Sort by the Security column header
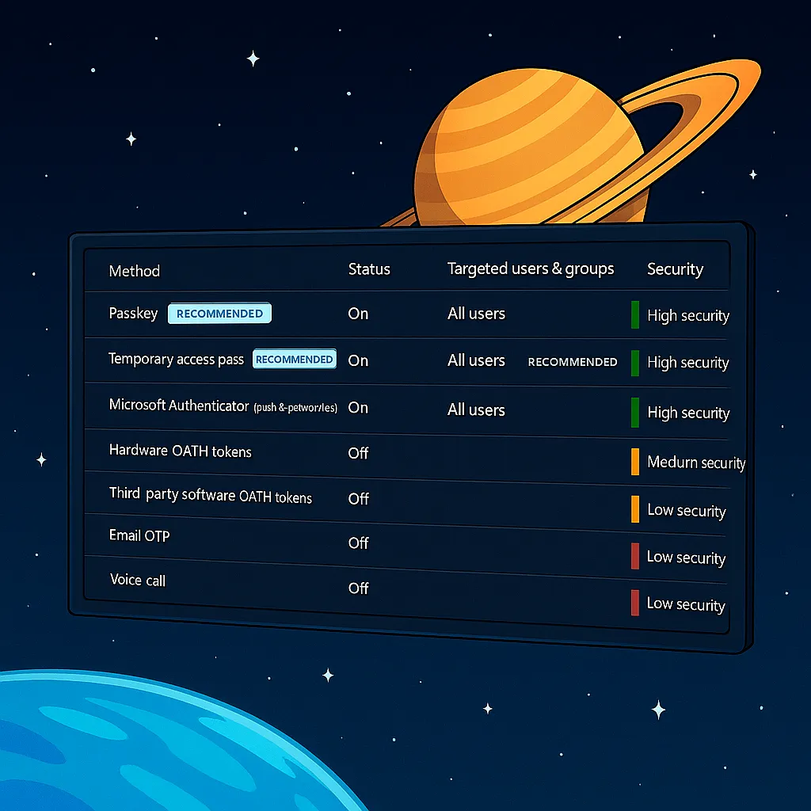The width and height of the screenshot is (811, 811). [x=675, y=269]
